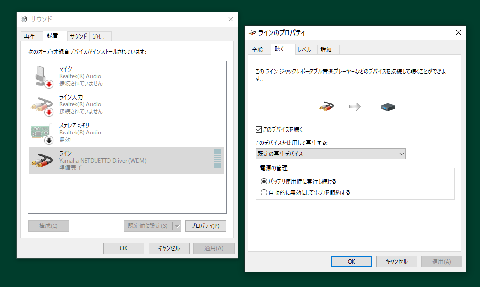
Task: Click OK in the サウンド dialog
Action: click(x=124, y=248)
